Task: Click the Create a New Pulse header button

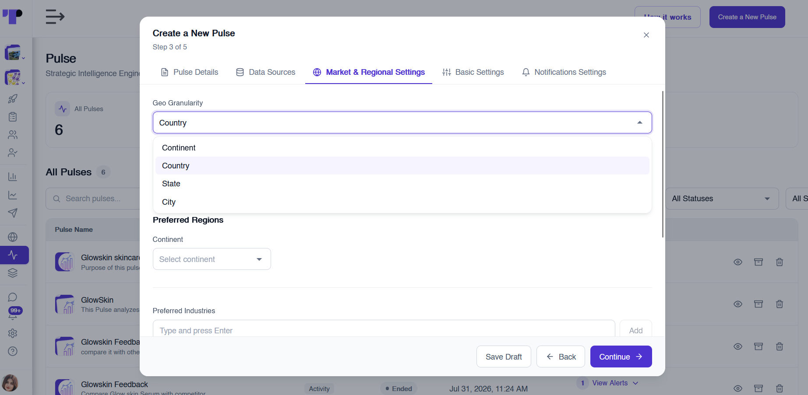Action: tap(747, 17)
